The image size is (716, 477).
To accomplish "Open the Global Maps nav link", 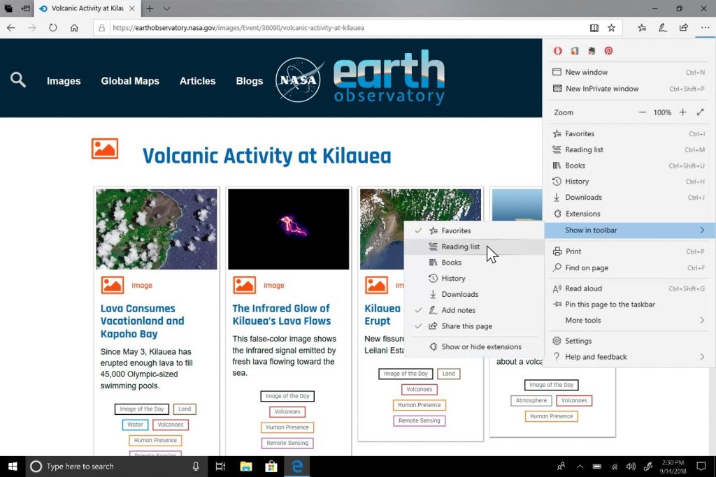I will pos(130,81).
